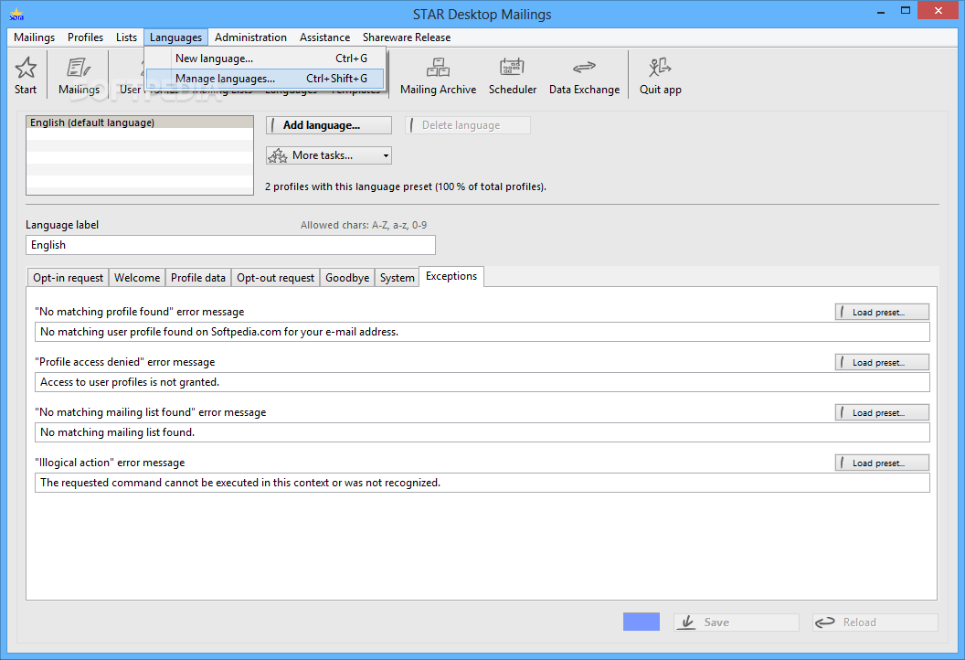
Task: Switch to the System tab
Action: (397, 278)
